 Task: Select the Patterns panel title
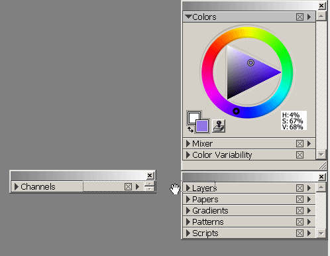coord(208,222)
